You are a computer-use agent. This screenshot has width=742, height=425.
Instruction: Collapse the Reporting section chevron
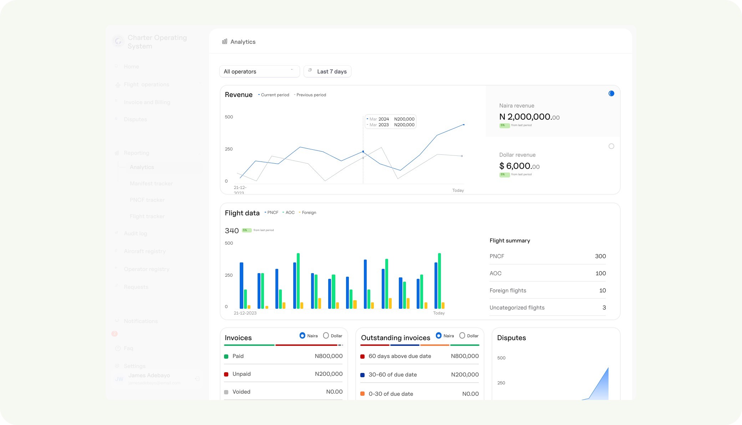200,153
